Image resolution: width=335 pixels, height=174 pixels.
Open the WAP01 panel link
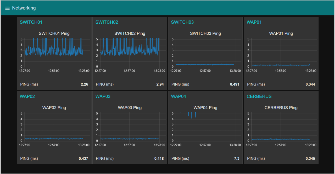pyautogui.click(x=254, y=22)
